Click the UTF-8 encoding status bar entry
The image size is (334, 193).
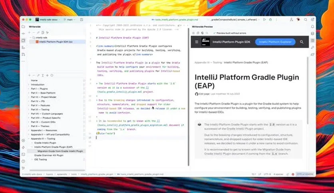[x=267, y=174]
